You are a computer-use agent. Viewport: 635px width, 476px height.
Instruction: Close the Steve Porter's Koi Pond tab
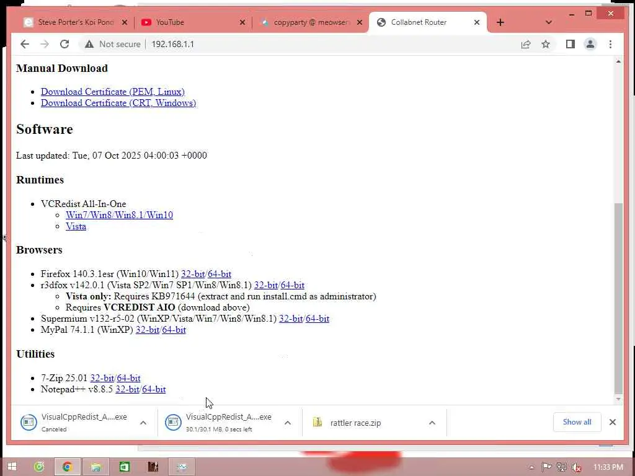click(125, 22)
